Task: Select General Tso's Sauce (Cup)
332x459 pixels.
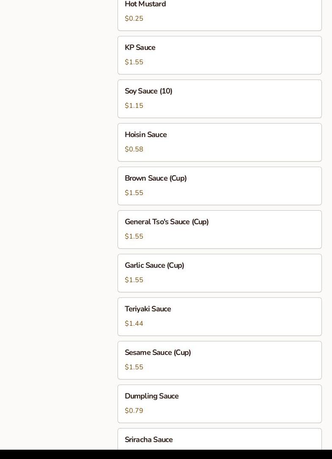Action: pyautogui.click(x=219, y=229)
